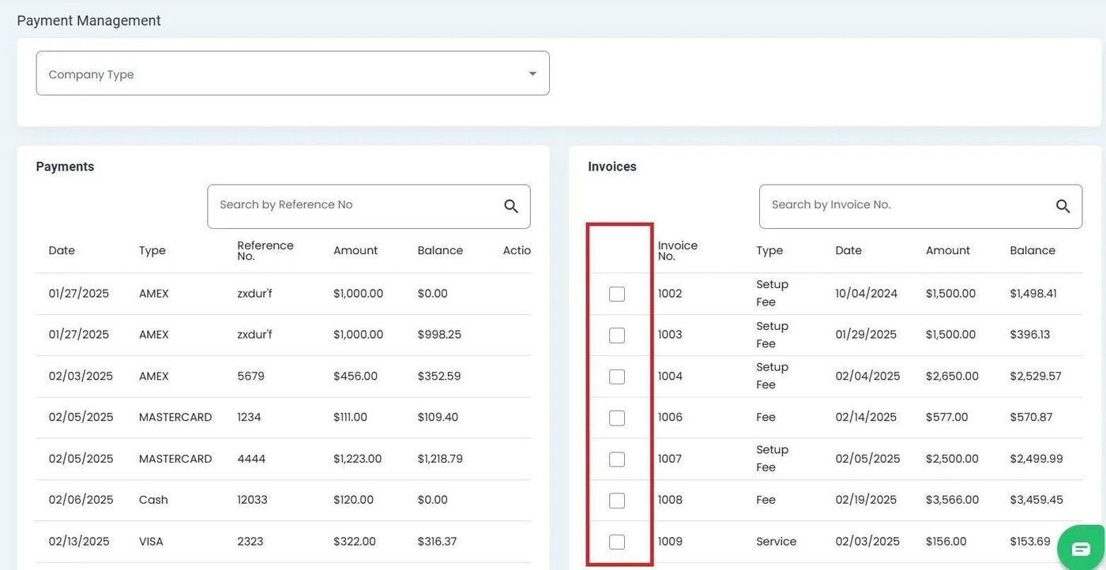This screenshot has height=570, width=1106.
Task: Check the box for invoice 1002
Action: (617, 294)
